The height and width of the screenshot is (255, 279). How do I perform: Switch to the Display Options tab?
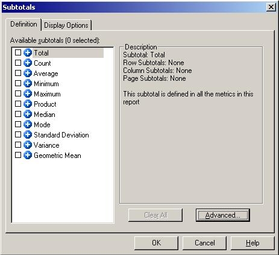66,25
